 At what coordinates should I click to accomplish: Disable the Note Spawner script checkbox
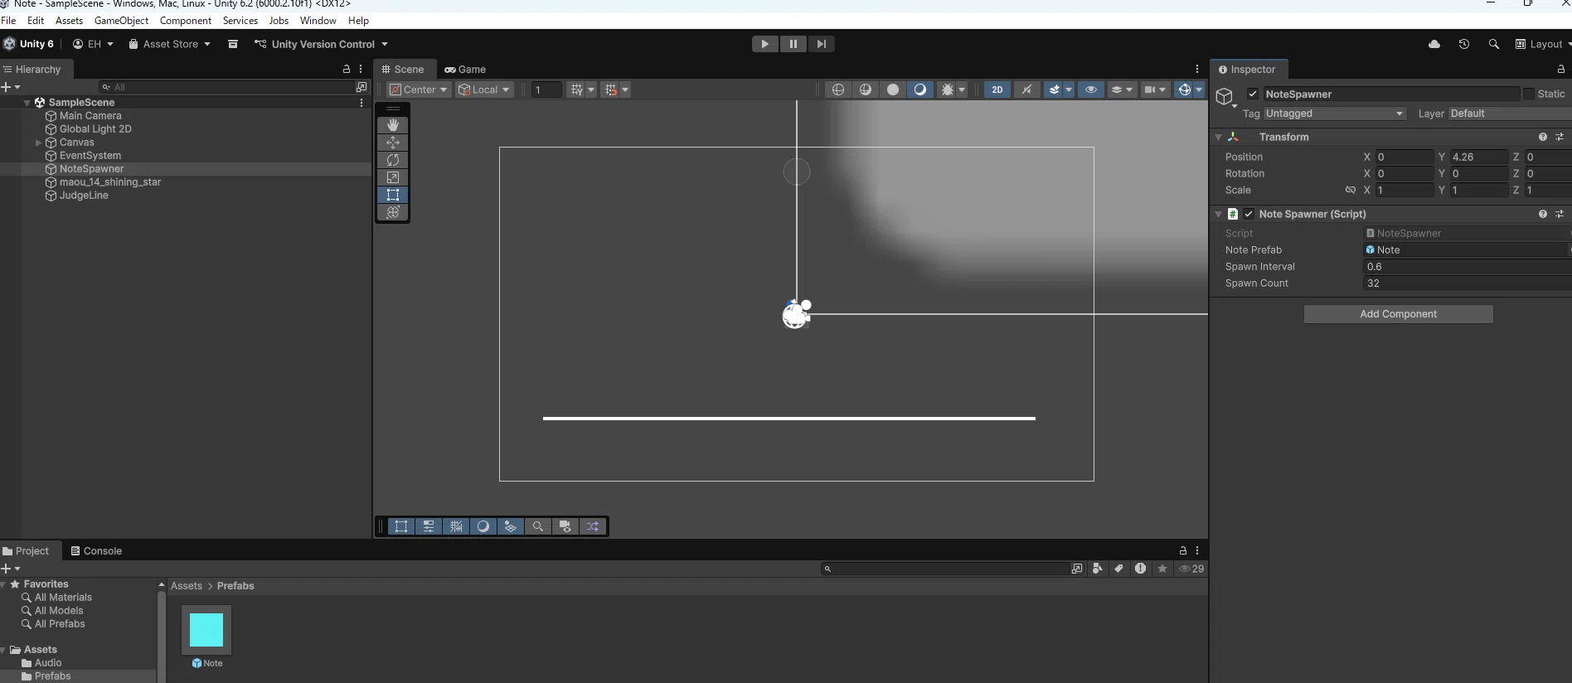pos(1249,214)
